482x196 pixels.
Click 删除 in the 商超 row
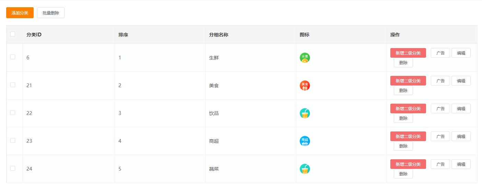coord(403,146)
